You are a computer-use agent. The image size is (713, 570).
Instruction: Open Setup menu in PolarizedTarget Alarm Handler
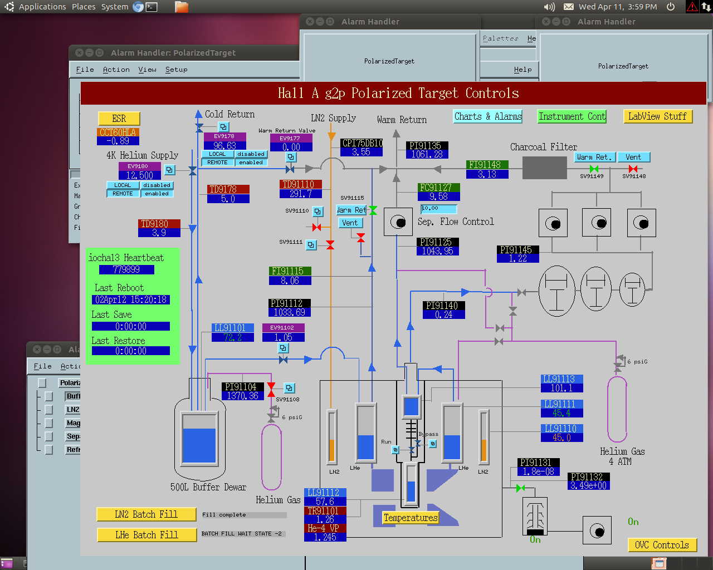coord(177,70)
